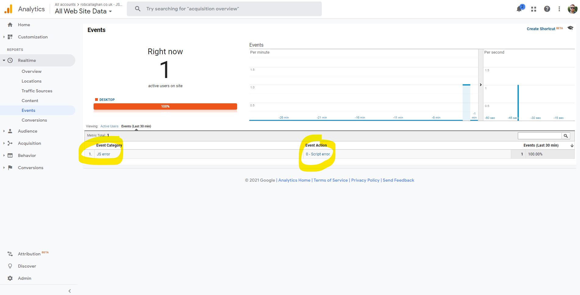Viewport: 580px width, 295px height.
Task: Run the table search magnifier
Action: point(566,136)
